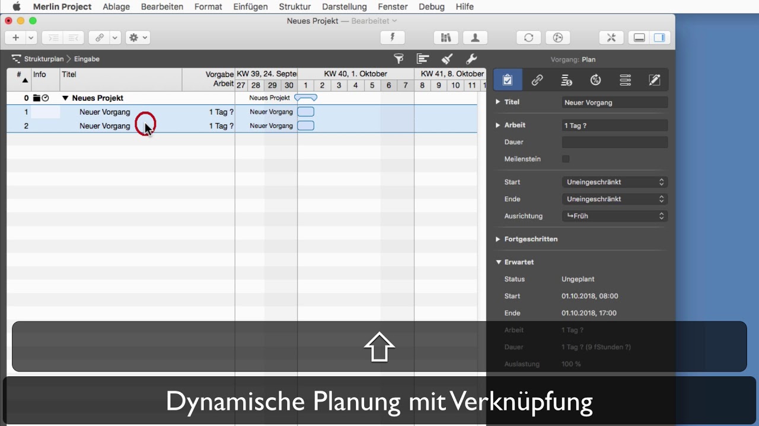Select Neuer Vorgang title in row 2
This screenshot has height=426, width=759.
105,126
